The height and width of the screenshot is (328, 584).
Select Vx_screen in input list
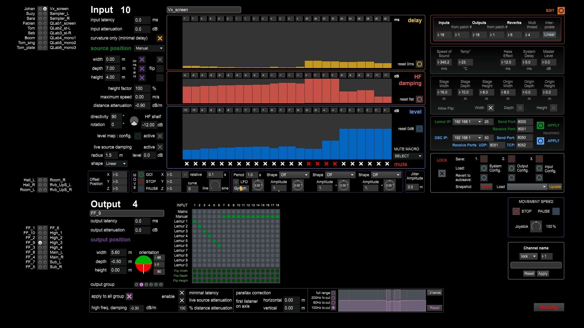click(x=59, y=9)
